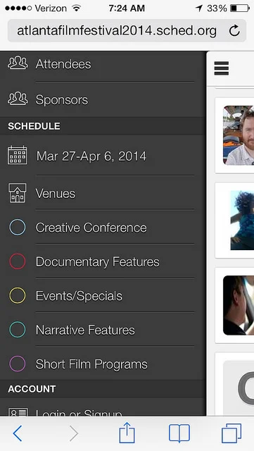Open the Narrative Features menu item
Viewport: 254px width, 451px height.
pyautogui.click(x=103, y=329)
